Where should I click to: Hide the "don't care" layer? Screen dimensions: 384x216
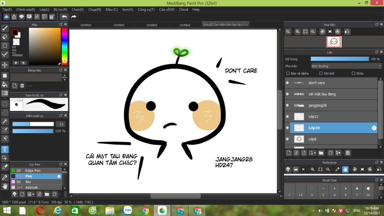pyautogui.click(x=287, y=83)
